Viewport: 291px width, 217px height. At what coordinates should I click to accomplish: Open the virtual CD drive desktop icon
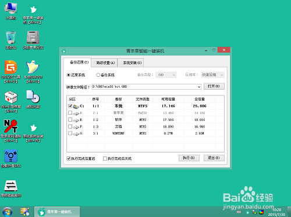(33, 99)
